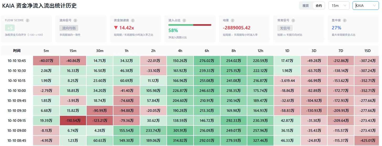382x146 pixels.
Task: Click the -40.07万 cell
Action: (x=46, y=61)
